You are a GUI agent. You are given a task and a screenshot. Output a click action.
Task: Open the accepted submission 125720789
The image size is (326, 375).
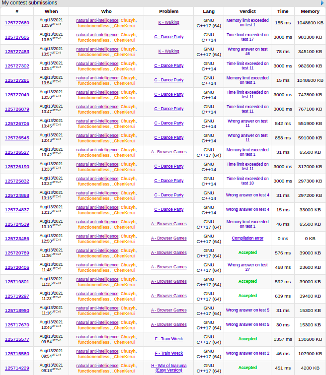pyautogui.click(x=17, y=253)
